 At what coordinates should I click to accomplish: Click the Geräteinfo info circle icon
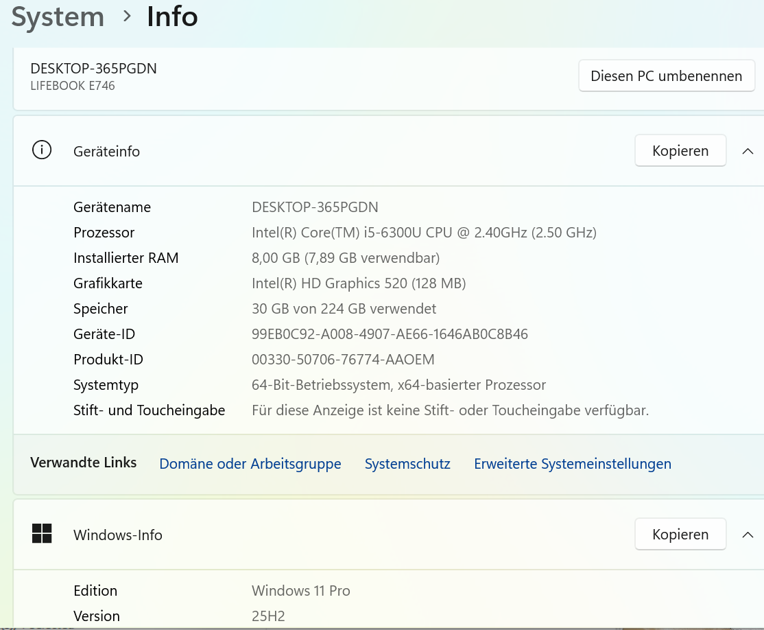tap(42, 150)
